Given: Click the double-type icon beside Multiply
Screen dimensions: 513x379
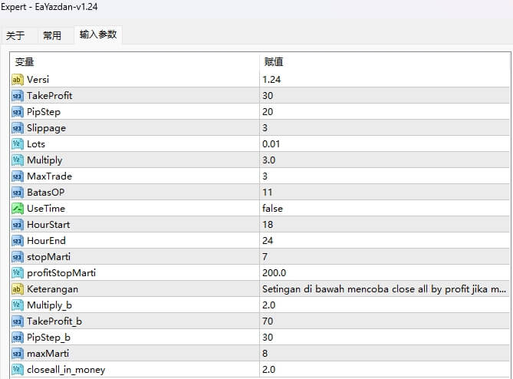Looking at the screenshot, I should coord(18,160).
